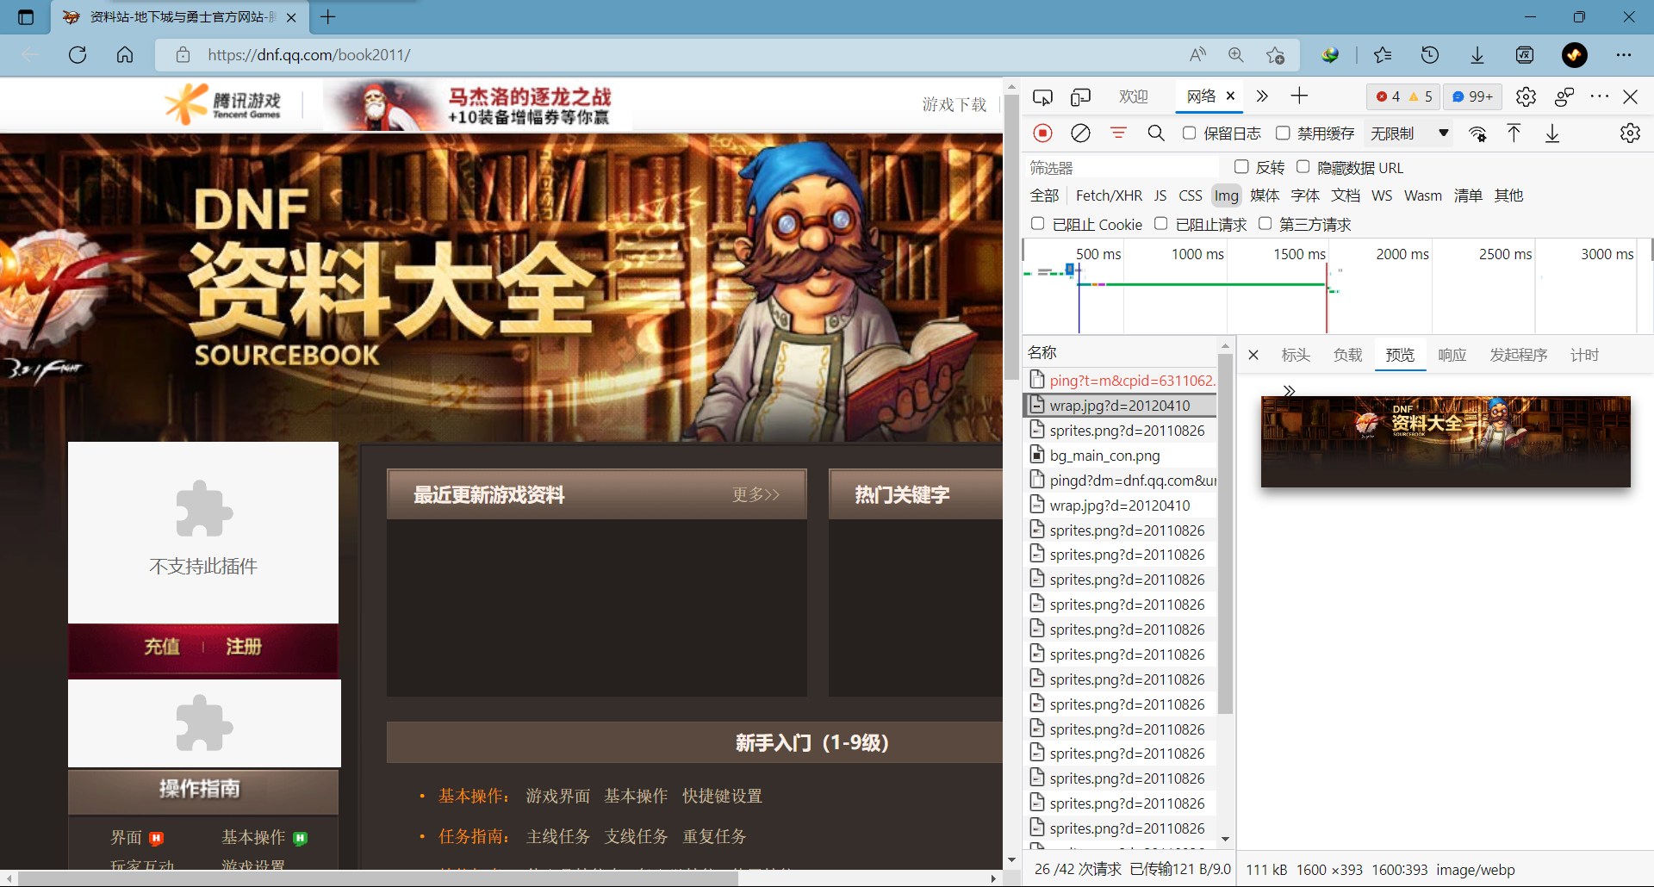Open the network filter bar icon
This screenshot has width=1654, height=887.
tap(1118, 133)
